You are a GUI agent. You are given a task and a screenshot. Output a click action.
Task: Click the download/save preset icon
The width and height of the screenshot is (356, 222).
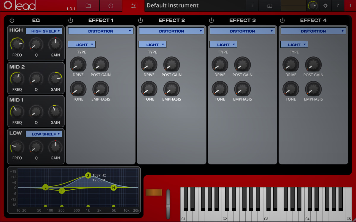[269, 5]
